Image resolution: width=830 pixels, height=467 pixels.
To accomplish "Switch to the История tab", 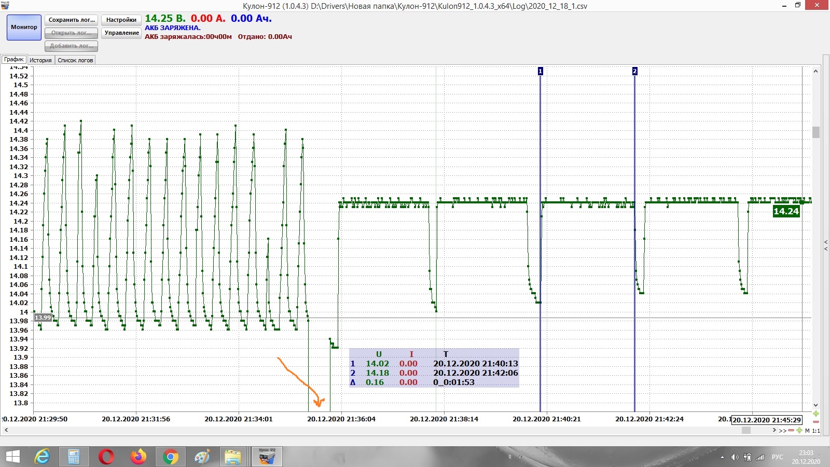I will tap(40, 60).
